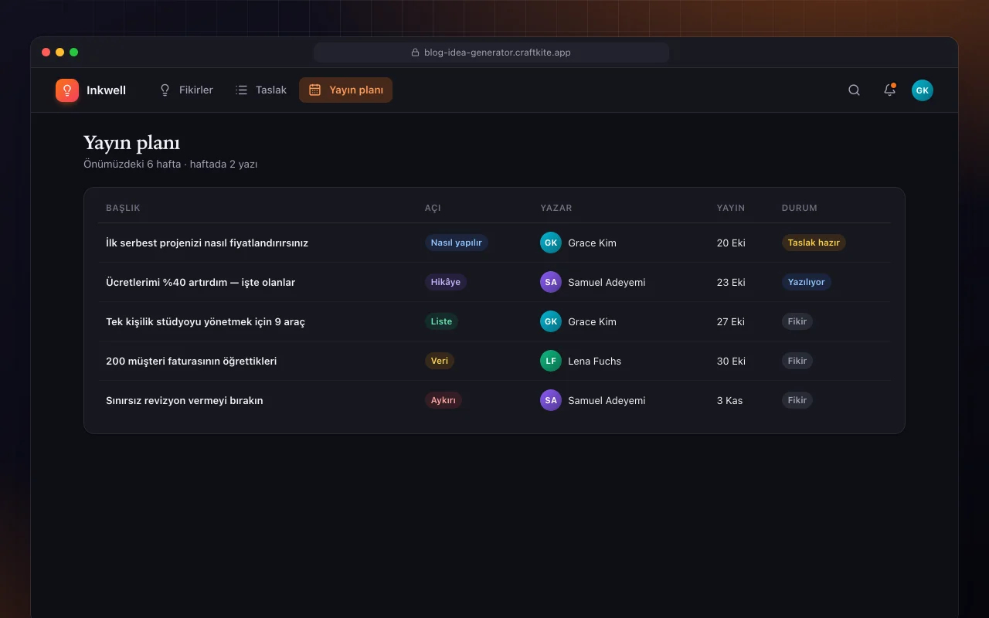Click the "Nasıl yapılır" angle tag

pos(456,243)
